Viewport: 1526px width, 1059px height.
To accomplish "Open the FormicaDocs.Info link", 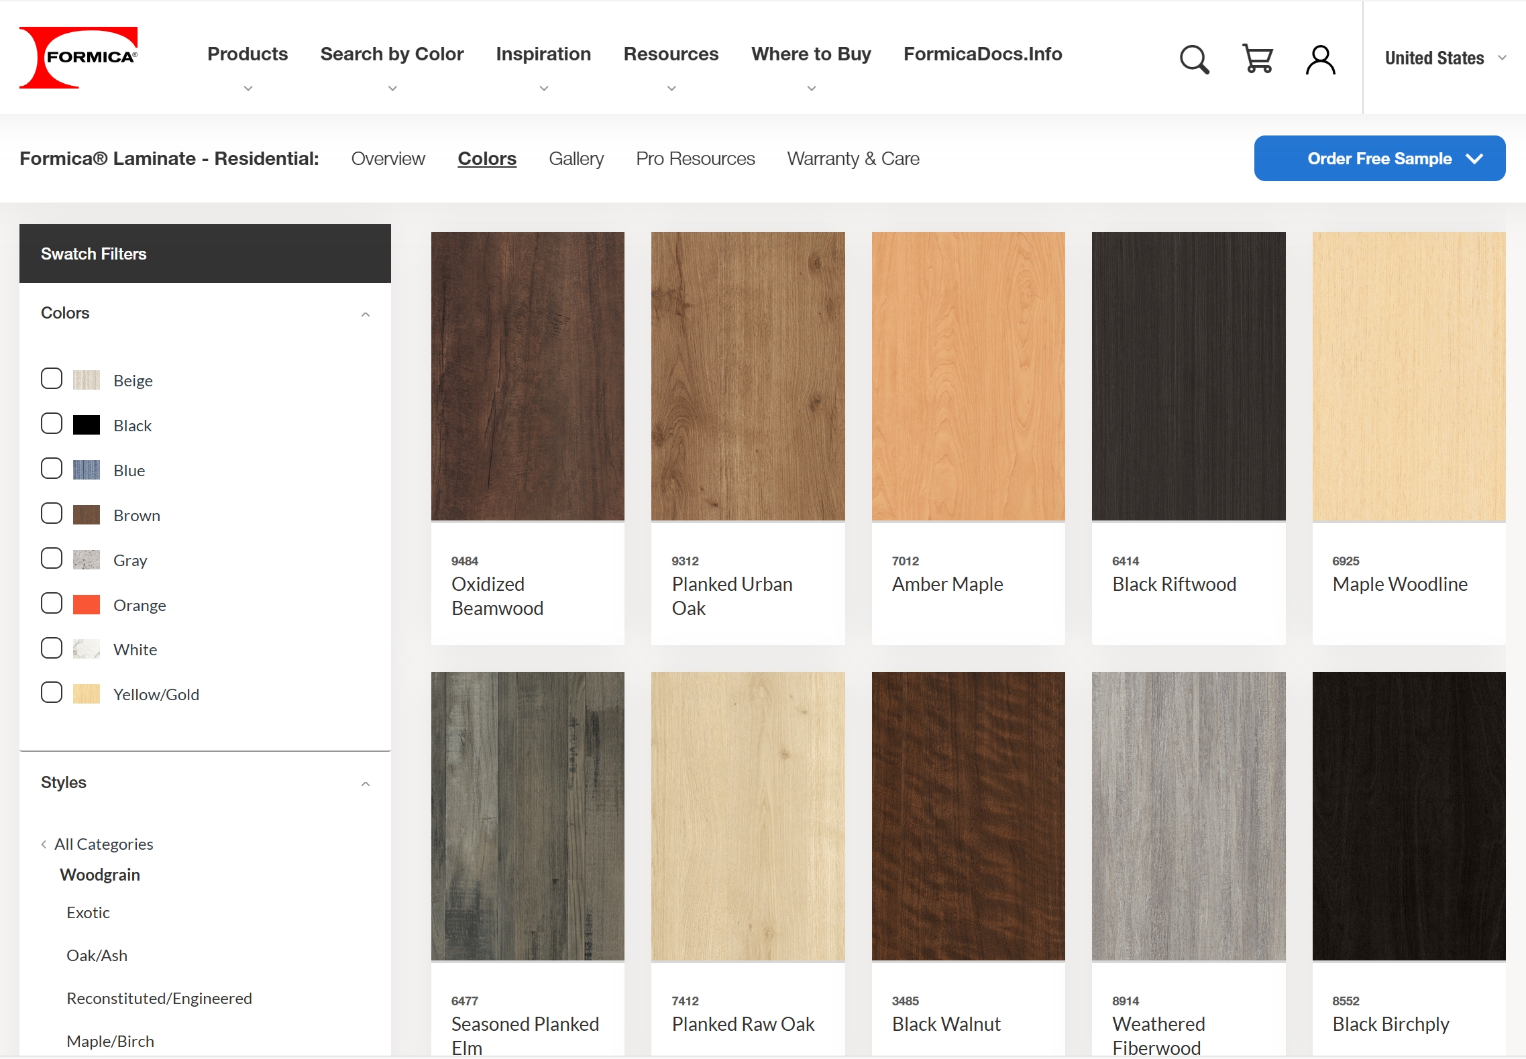I will (x=983, y=54).
